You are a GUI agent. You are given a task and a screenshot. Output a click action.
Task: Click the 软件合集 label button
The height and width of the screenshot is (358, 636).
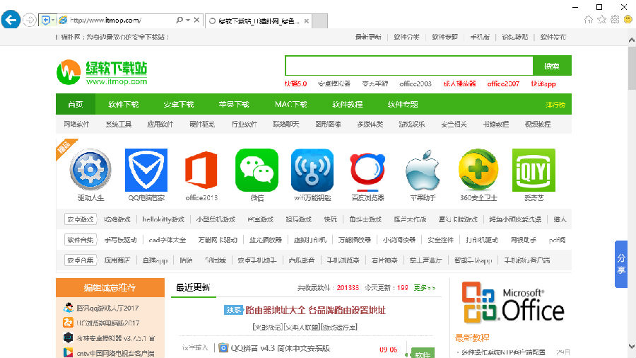81,240
